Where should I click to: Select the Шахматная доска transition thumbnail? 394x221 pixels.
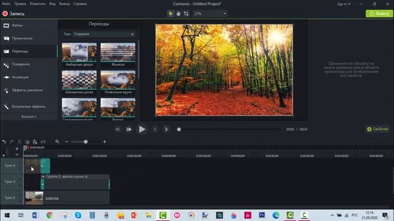79,80
